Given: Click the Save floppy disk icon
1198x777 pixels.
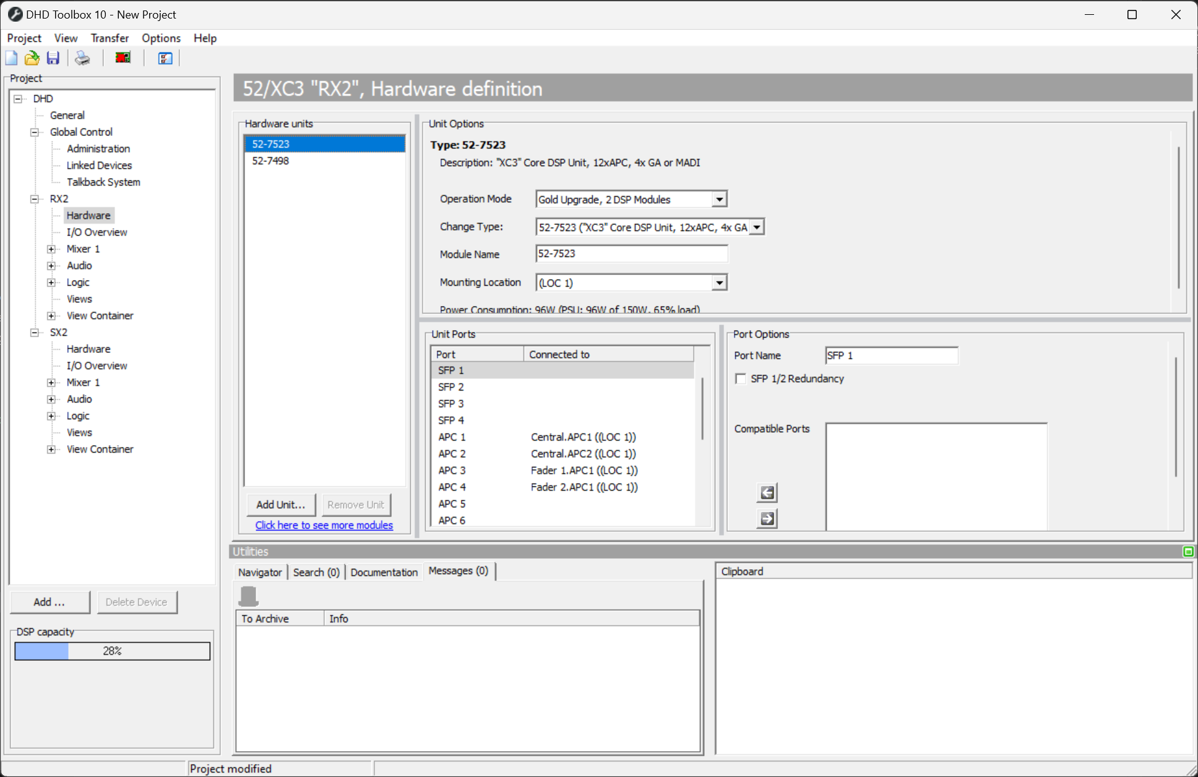Looking at the screenshot, I should pos(53,58).
